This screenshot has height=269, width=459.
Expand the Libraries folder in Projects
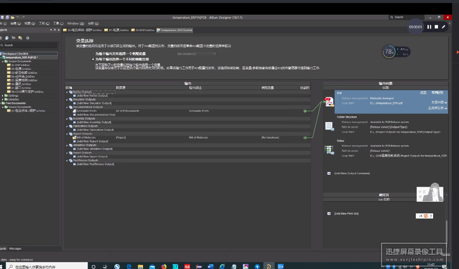pyautogui.click(x=3, y=100)
